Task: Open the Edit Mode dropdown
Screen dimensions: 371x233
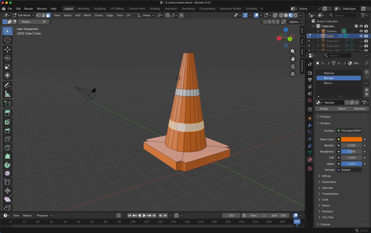Action: (x=24, y=15)
